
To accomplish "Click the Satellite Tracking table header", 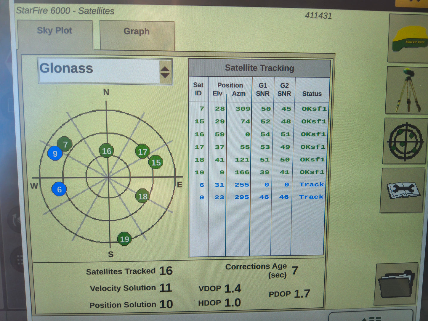I will [x=260, y=68].
